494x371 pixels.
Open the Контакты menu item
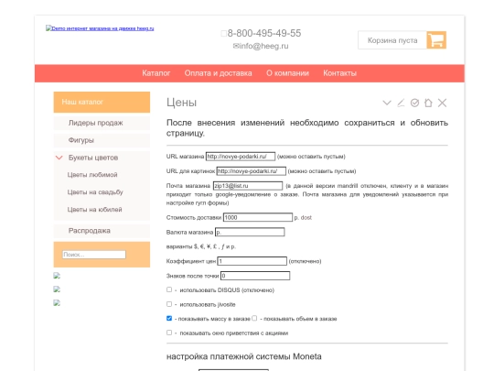(339, 73)
